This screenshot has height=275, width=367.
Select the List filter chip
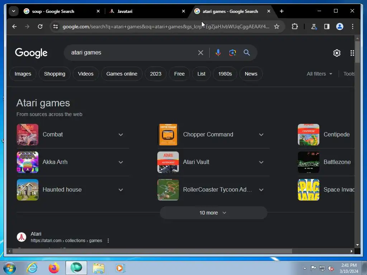[201, 74]
